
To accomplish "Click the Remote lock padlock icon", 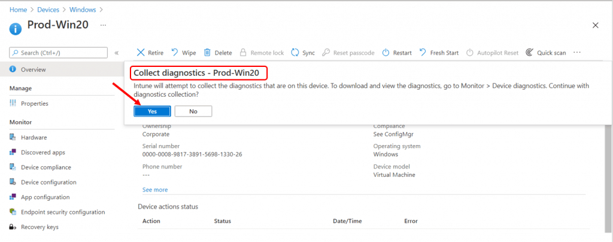I will point(243,53).
